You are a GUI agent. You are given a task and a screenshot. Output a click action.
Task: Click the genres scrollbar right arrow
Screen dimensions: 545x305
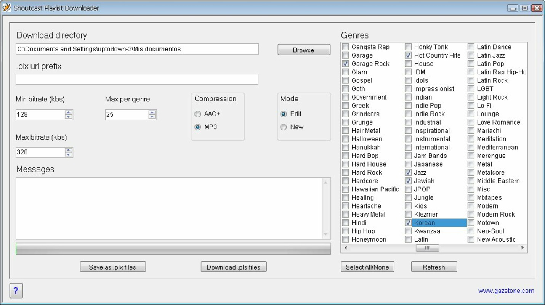[523, 248]
